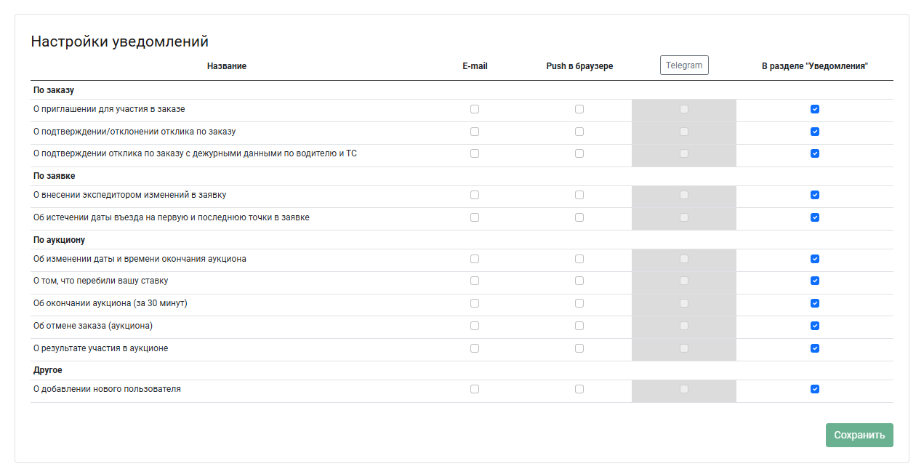Viewport: 916px width, 469px height.
Task: Enable Push for auction end date change
Action: click(x=579, y=259)
